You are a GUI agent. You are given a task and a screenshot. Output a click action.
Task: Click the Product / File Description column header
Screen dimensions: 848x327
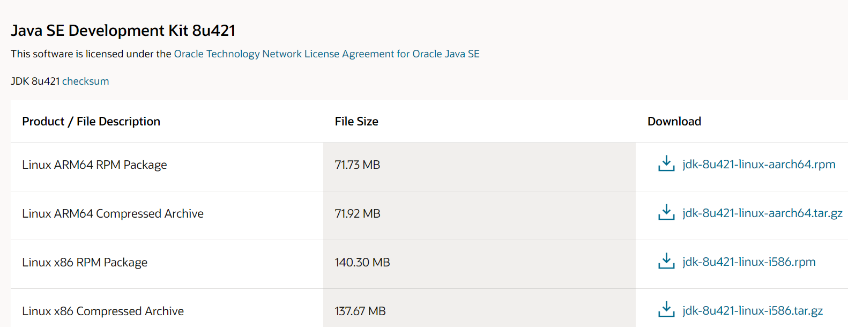[91, 121]
